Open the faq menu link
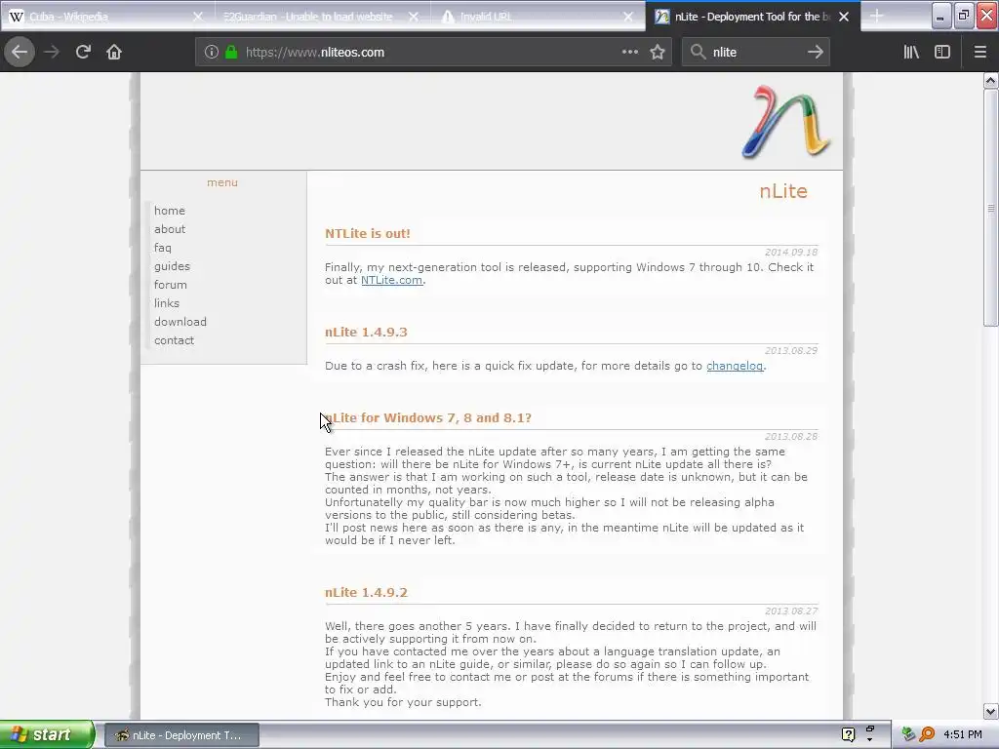This screenshot has height=749, width=999. tap(163, 248)
